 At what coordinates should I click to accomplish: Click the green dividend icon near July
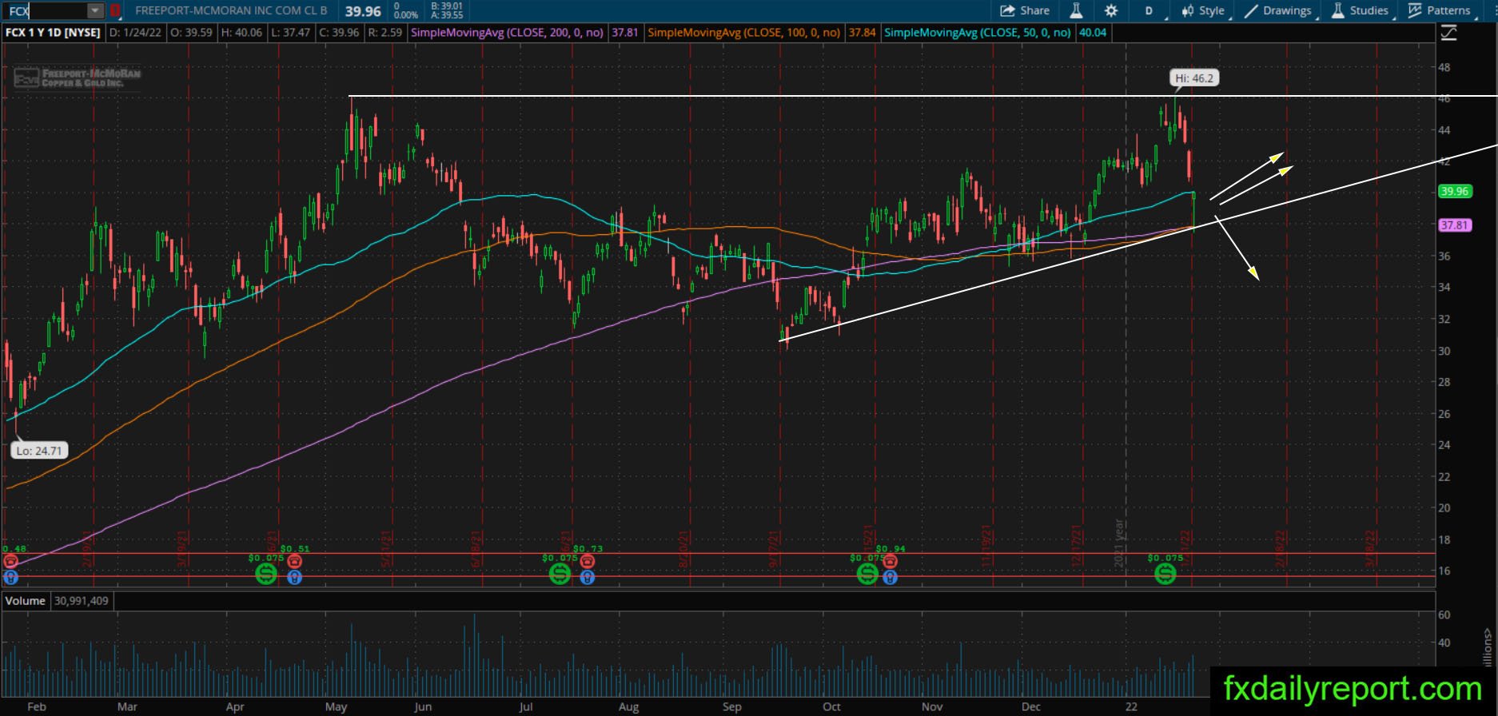coord(560,573)
